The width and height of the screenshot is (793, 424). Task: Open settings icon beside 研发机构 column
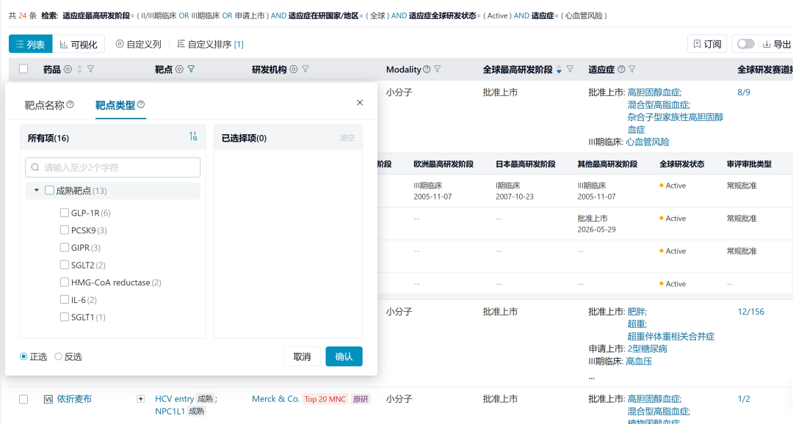(294, 69)
